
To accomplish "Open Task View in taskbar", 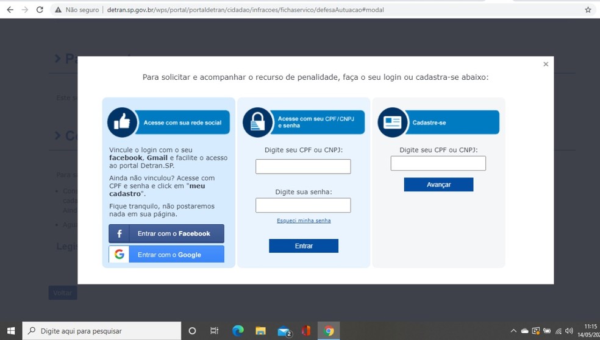I will pos(214,331).
